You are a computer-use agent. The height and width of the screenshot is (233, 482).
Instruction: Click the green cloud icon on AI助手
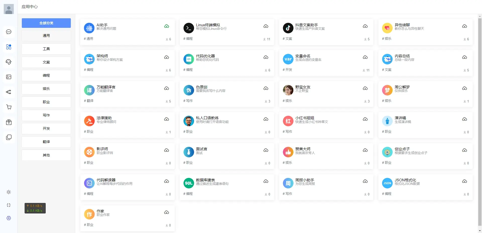tap(166, 26)
